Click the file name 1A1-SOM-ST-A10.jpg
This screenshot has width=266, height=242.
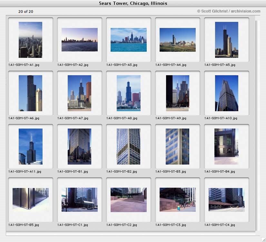[x=221, y=118]
